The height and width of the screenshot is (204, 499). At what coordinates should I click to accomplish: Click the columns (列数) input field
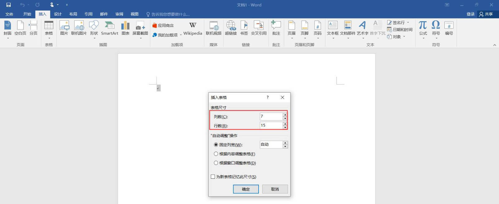click(271, 116)
